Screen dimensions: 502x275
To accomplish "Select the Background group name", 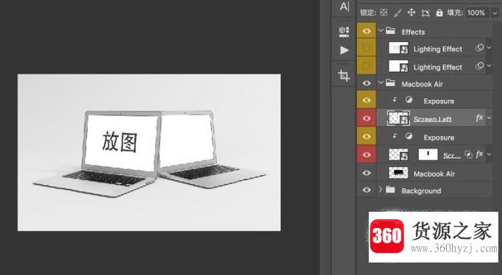I will coord(421,191).
